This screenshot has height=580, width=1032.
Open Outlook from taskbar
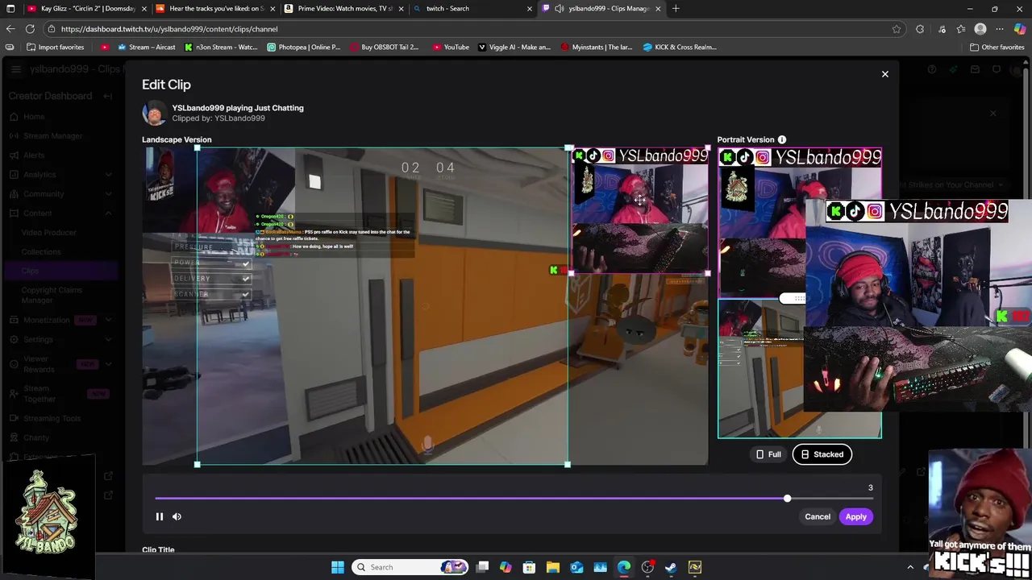tap(576, 567)
